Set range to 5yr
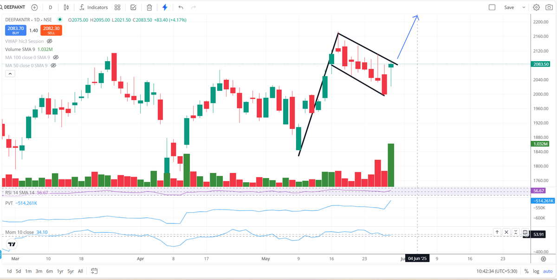Viewport: 557px width, 280px height. coord(71,271)
